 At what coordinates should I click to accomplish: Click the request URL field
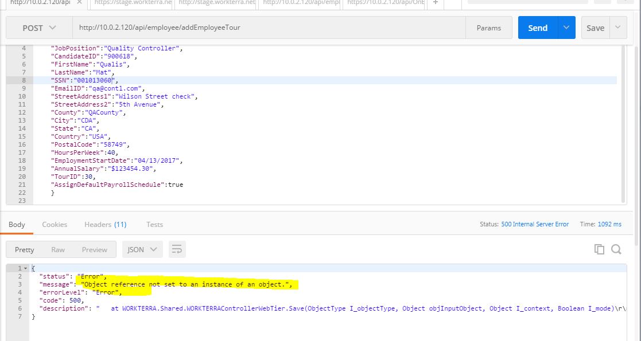point(269,28)
